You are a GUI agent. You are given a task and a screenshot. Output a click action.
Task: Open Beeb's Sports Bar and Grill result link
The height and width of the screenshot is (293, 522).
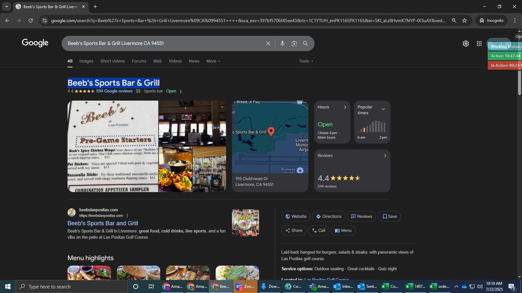pyautogui.click(x=103, y=223)
